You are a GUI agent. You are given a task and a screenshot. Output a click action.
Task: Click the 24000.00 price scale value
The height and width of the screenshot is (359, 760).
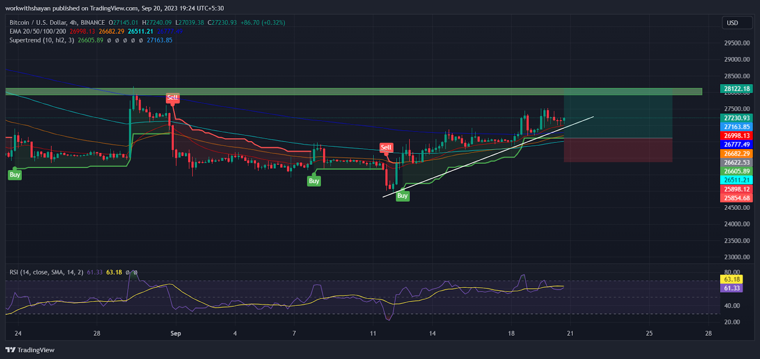pyautogui.click(x=737, y=224)
